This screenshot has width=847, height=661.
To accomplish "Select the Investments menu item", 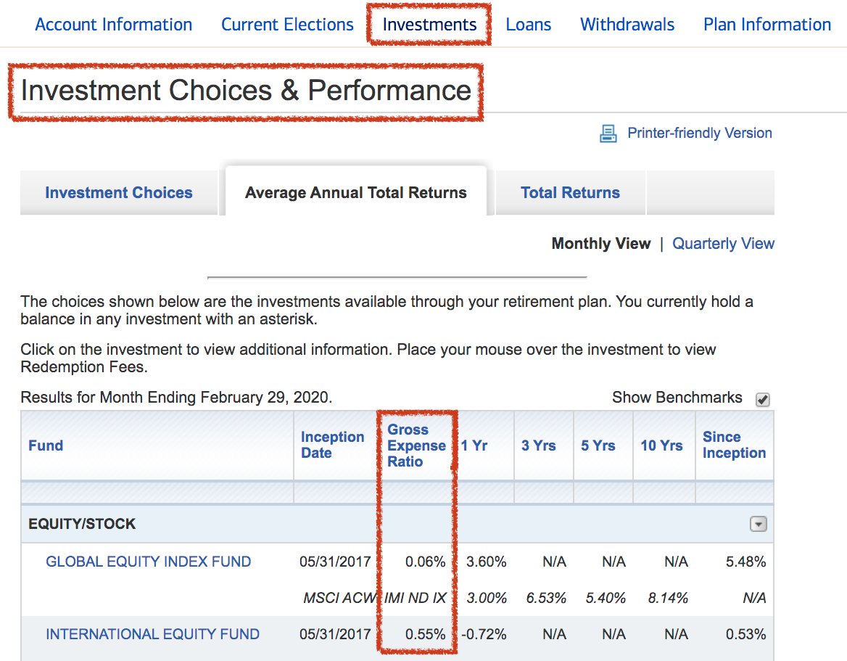I will point(429,25).
